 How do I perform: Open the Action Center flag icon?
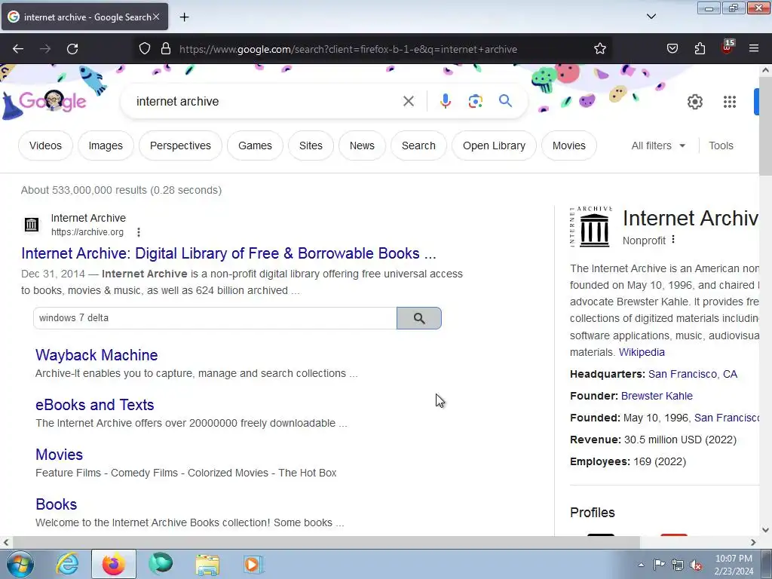(659, 565)
